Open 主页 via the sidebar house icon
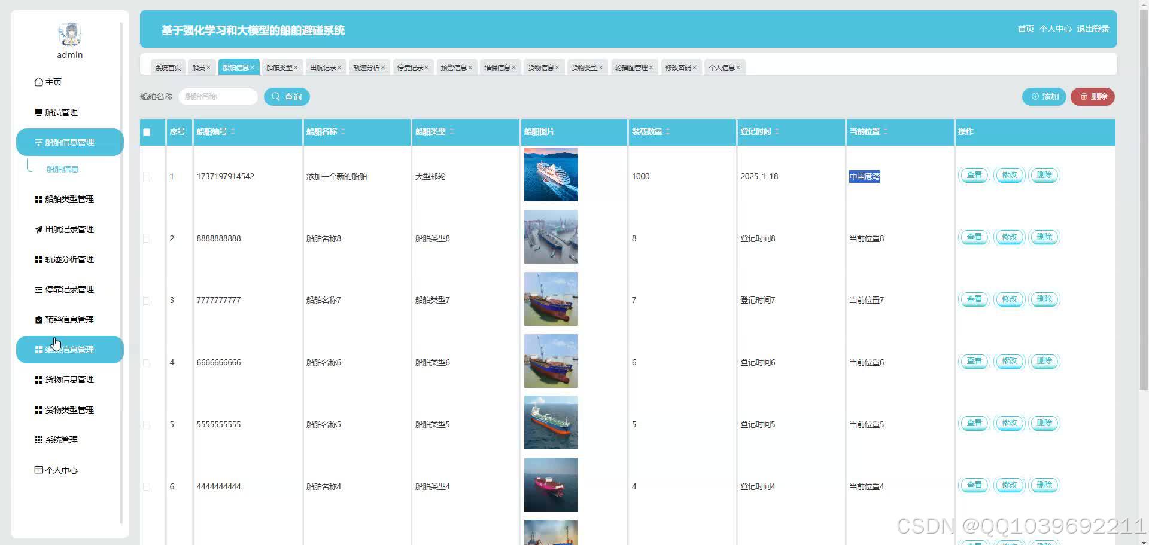The width and height of the screenshot is (1149, 545). pos(39,82)
